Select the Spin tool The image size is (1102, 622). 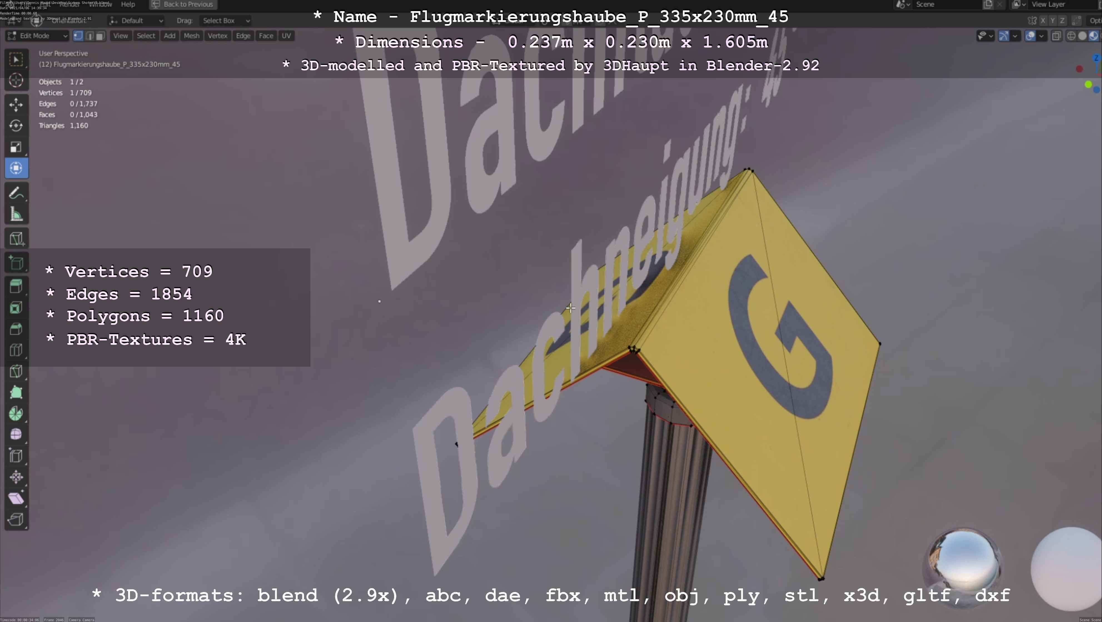[x=16, y=413]
